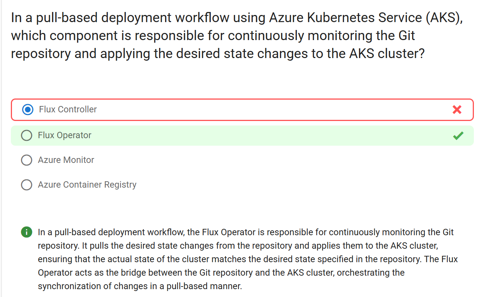The width and height of the screenshot is (481, 297).
Task: Click empty space in the green highlighted answer row
Action: tap(270, 136)
